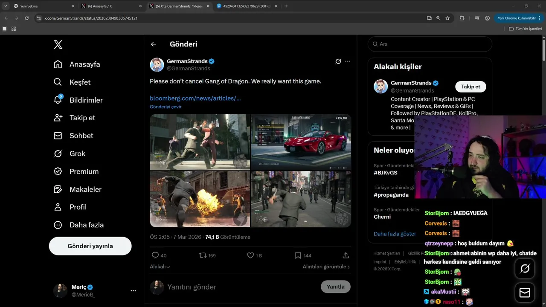Open Sohbet messages in the sidebar
Image resolution: width=546 pixels, height=307 pixels.
click(x=73, y=136)
